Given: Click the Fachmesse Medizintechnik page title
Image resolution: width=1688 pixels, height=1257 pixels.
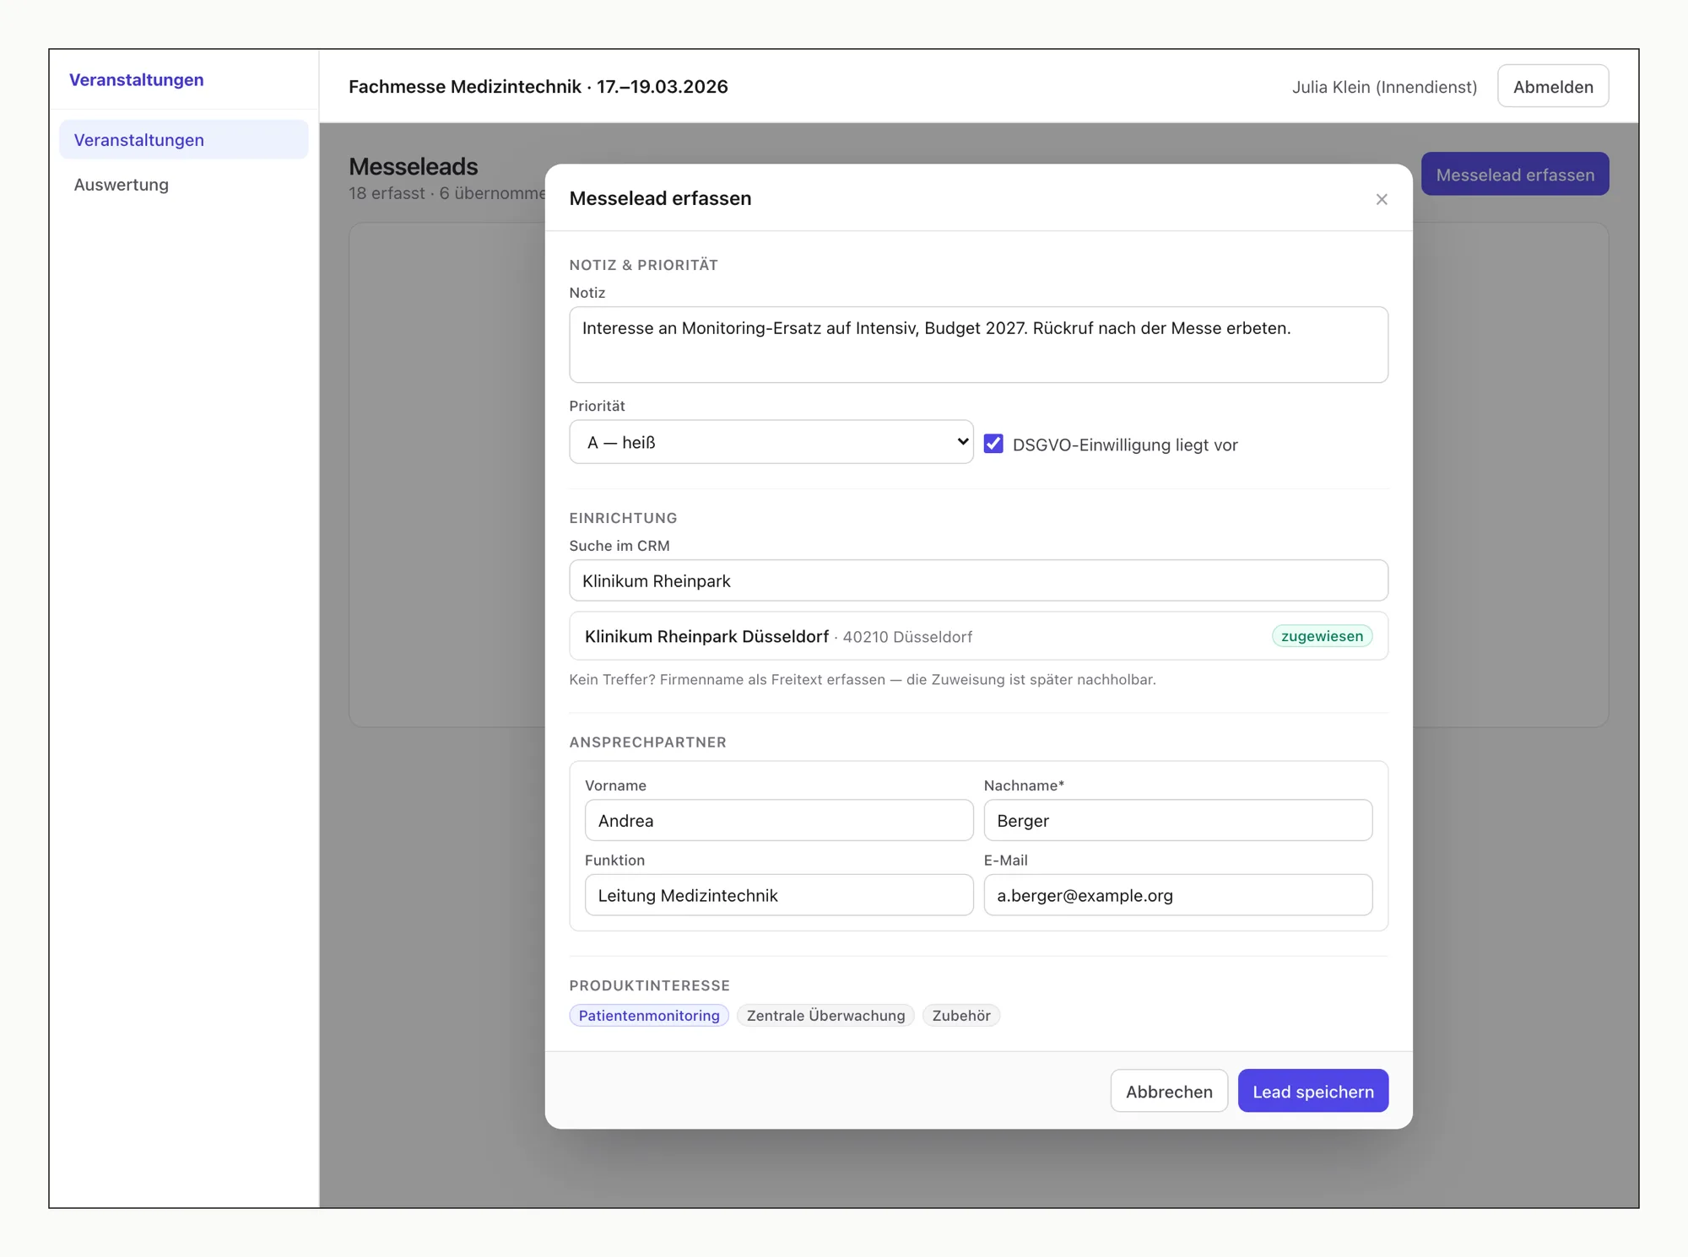Looking at the screenshot, I should [538, 87].
